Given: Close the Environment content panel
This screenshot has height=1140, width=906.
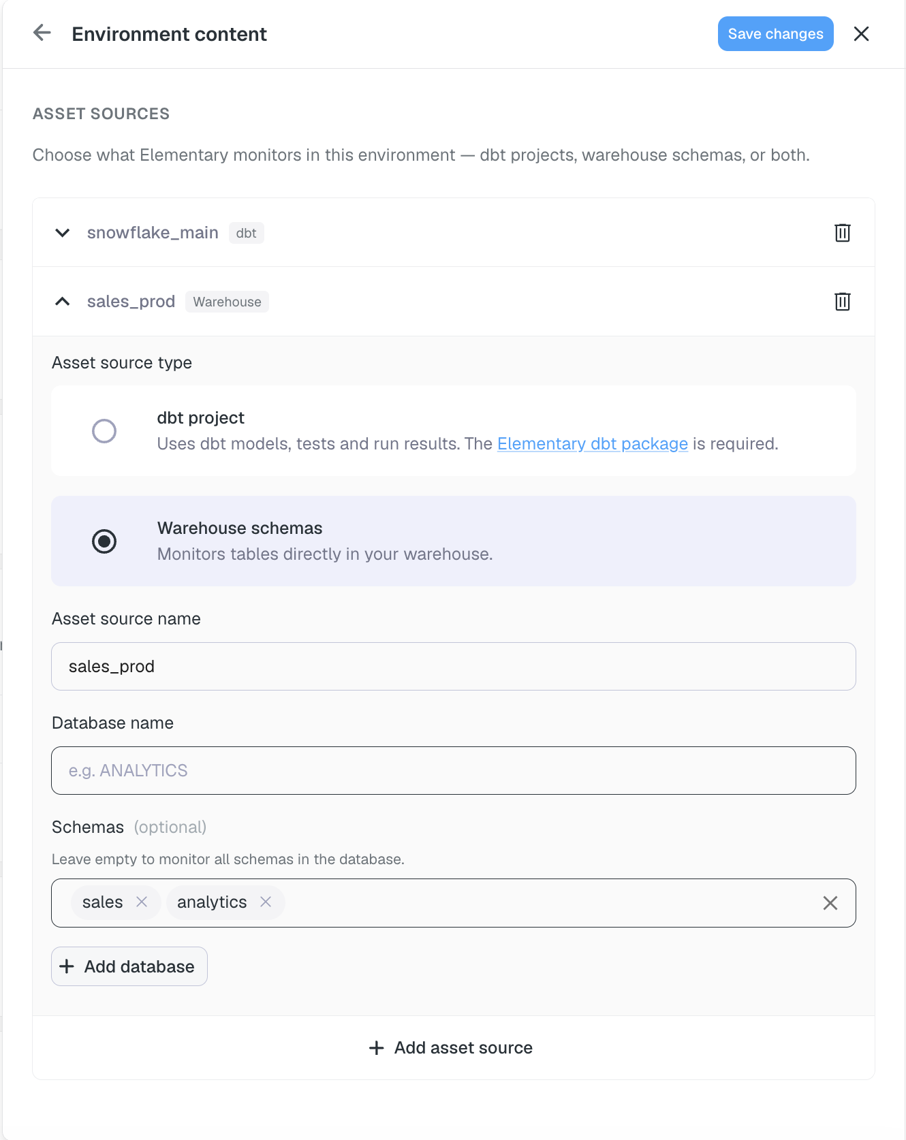Looking at the screenshot, I should (861, 34).
